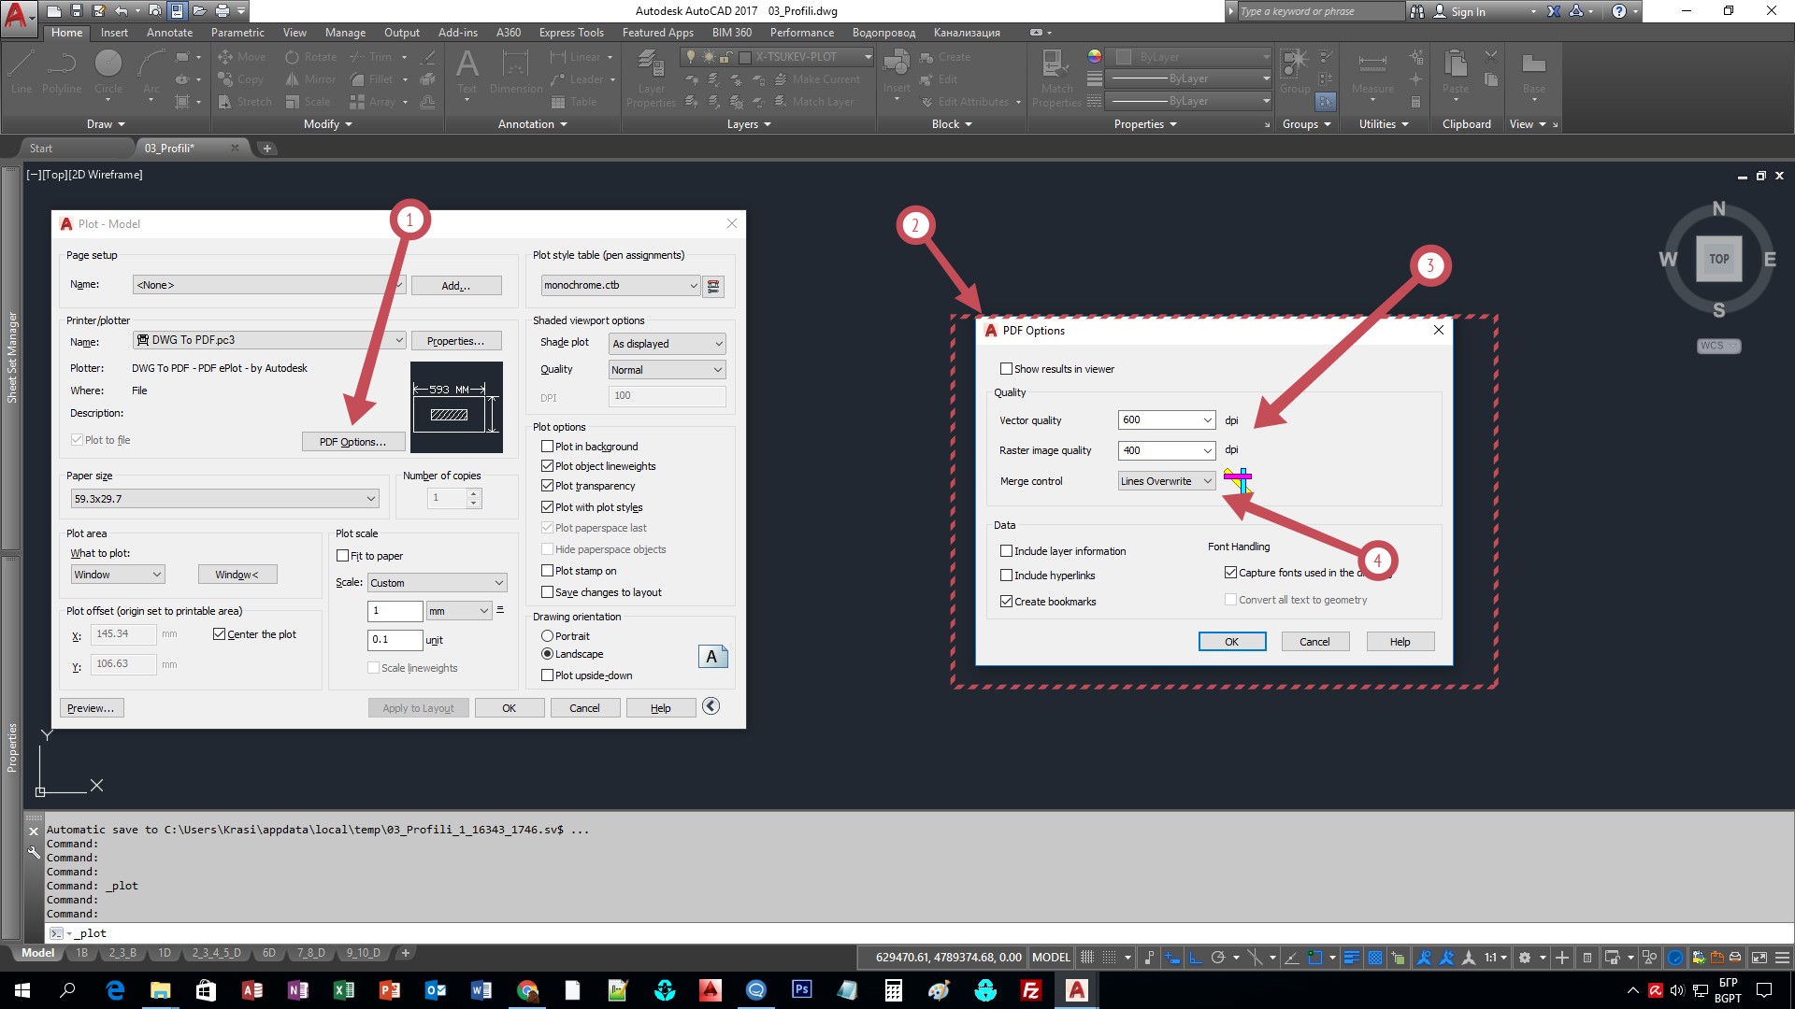
Task: Click the Dimension tool
Action: pos(516,73)
